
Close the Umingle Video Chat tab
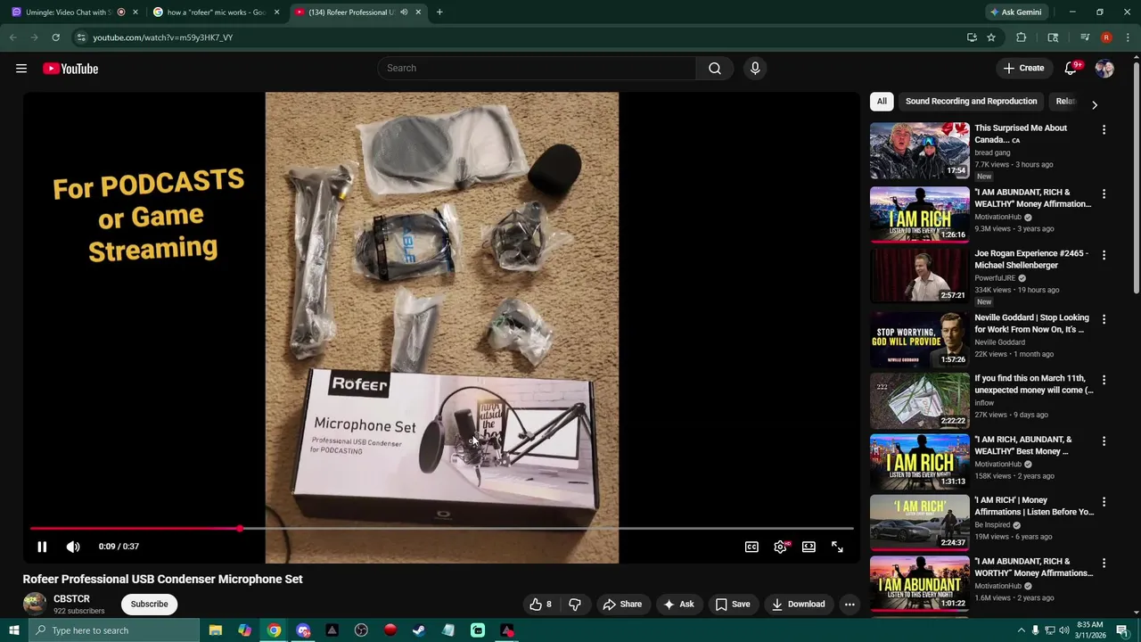[x=135, y=12]
